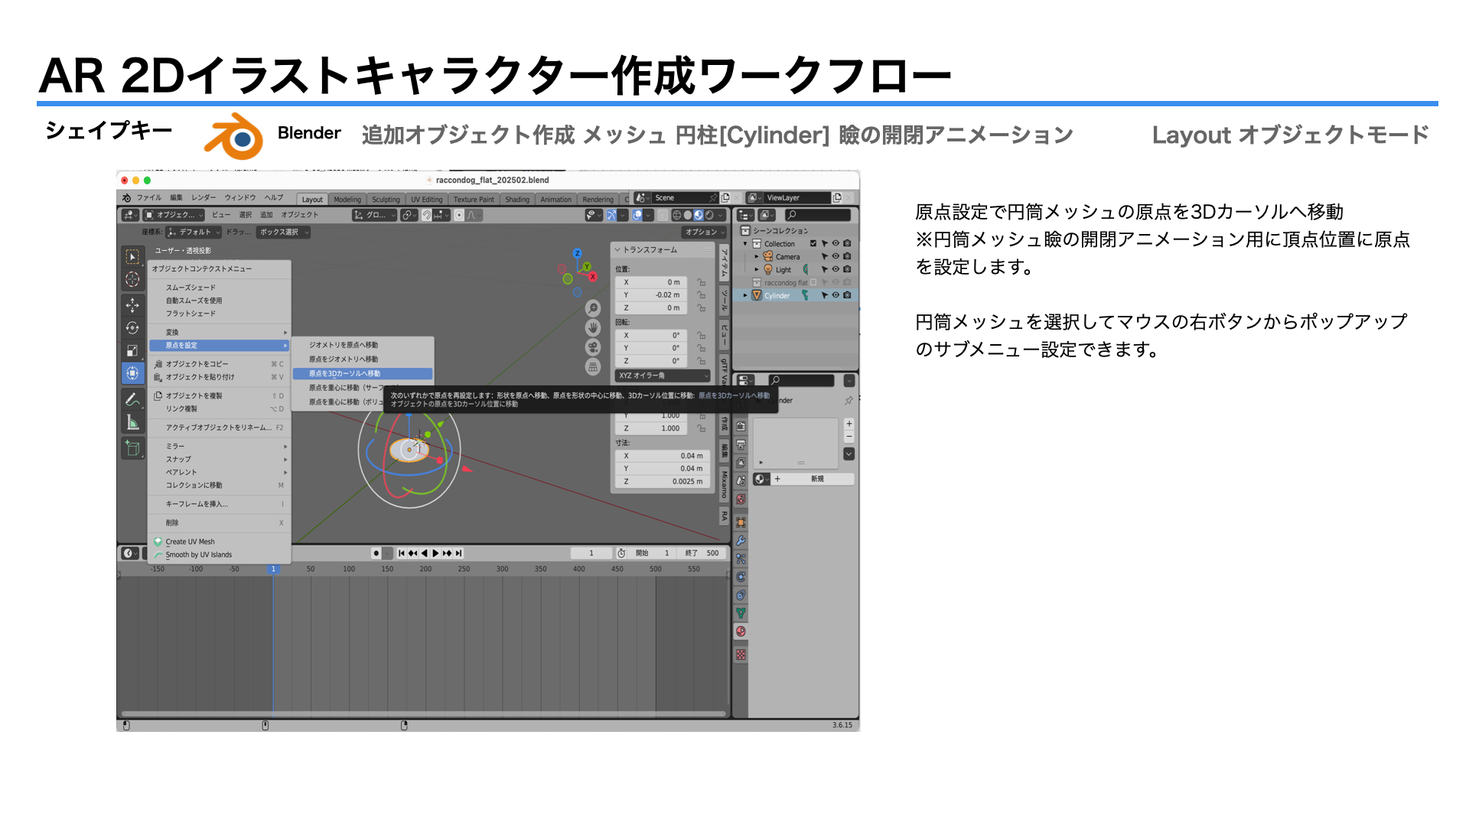Open the Object properties orange square tab
The image size is (1469, 826).
pos(741,522)
